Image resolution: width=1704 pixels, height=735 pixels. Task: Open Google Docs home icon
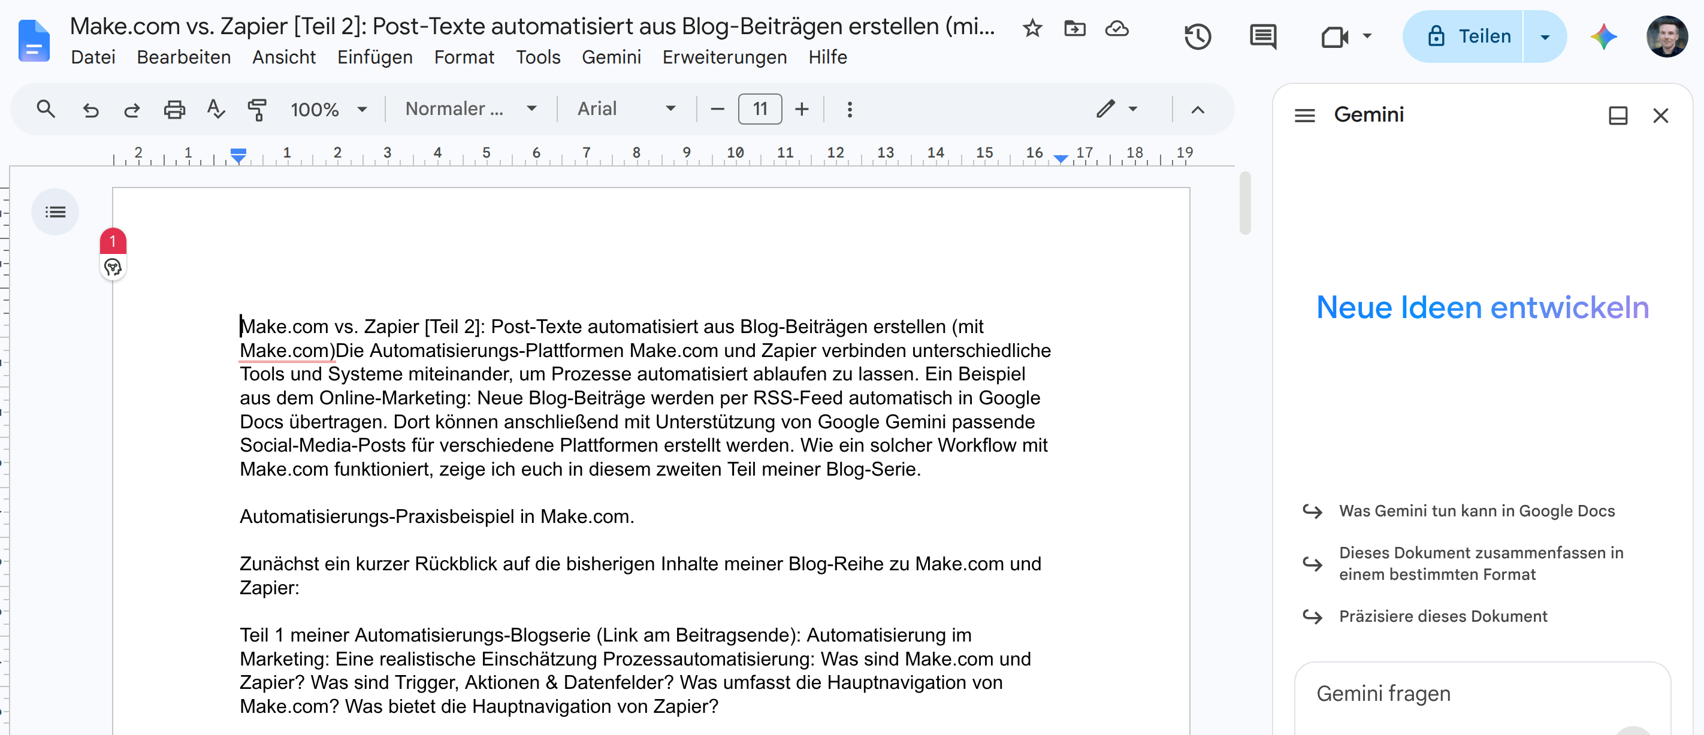(34, 41)
